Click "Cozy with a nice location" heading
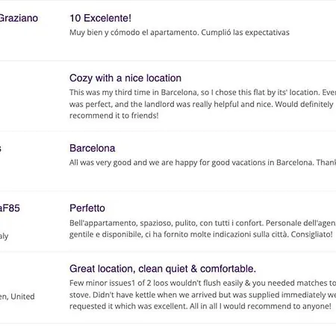Image resolution: width=336 pixels, height=336 pixels. [125, 78]
